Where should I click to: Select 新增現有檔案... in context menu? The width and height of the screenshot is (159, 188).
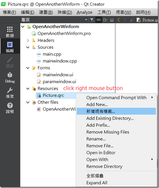coord(116,111)
